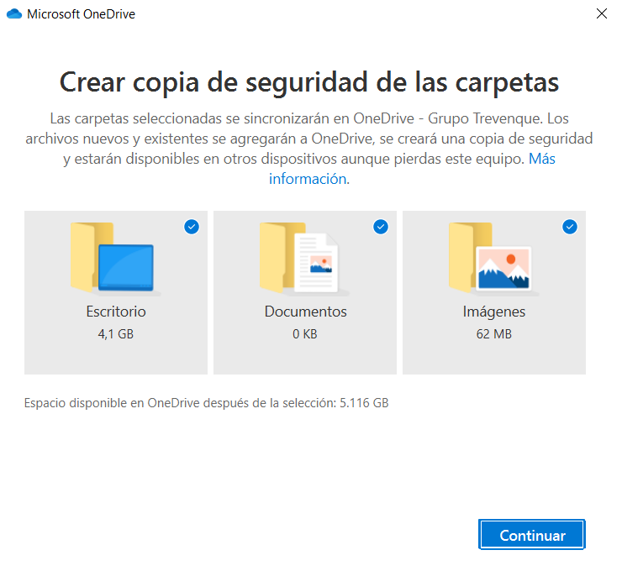Click the '0 KB' size text

click(305, 334)
